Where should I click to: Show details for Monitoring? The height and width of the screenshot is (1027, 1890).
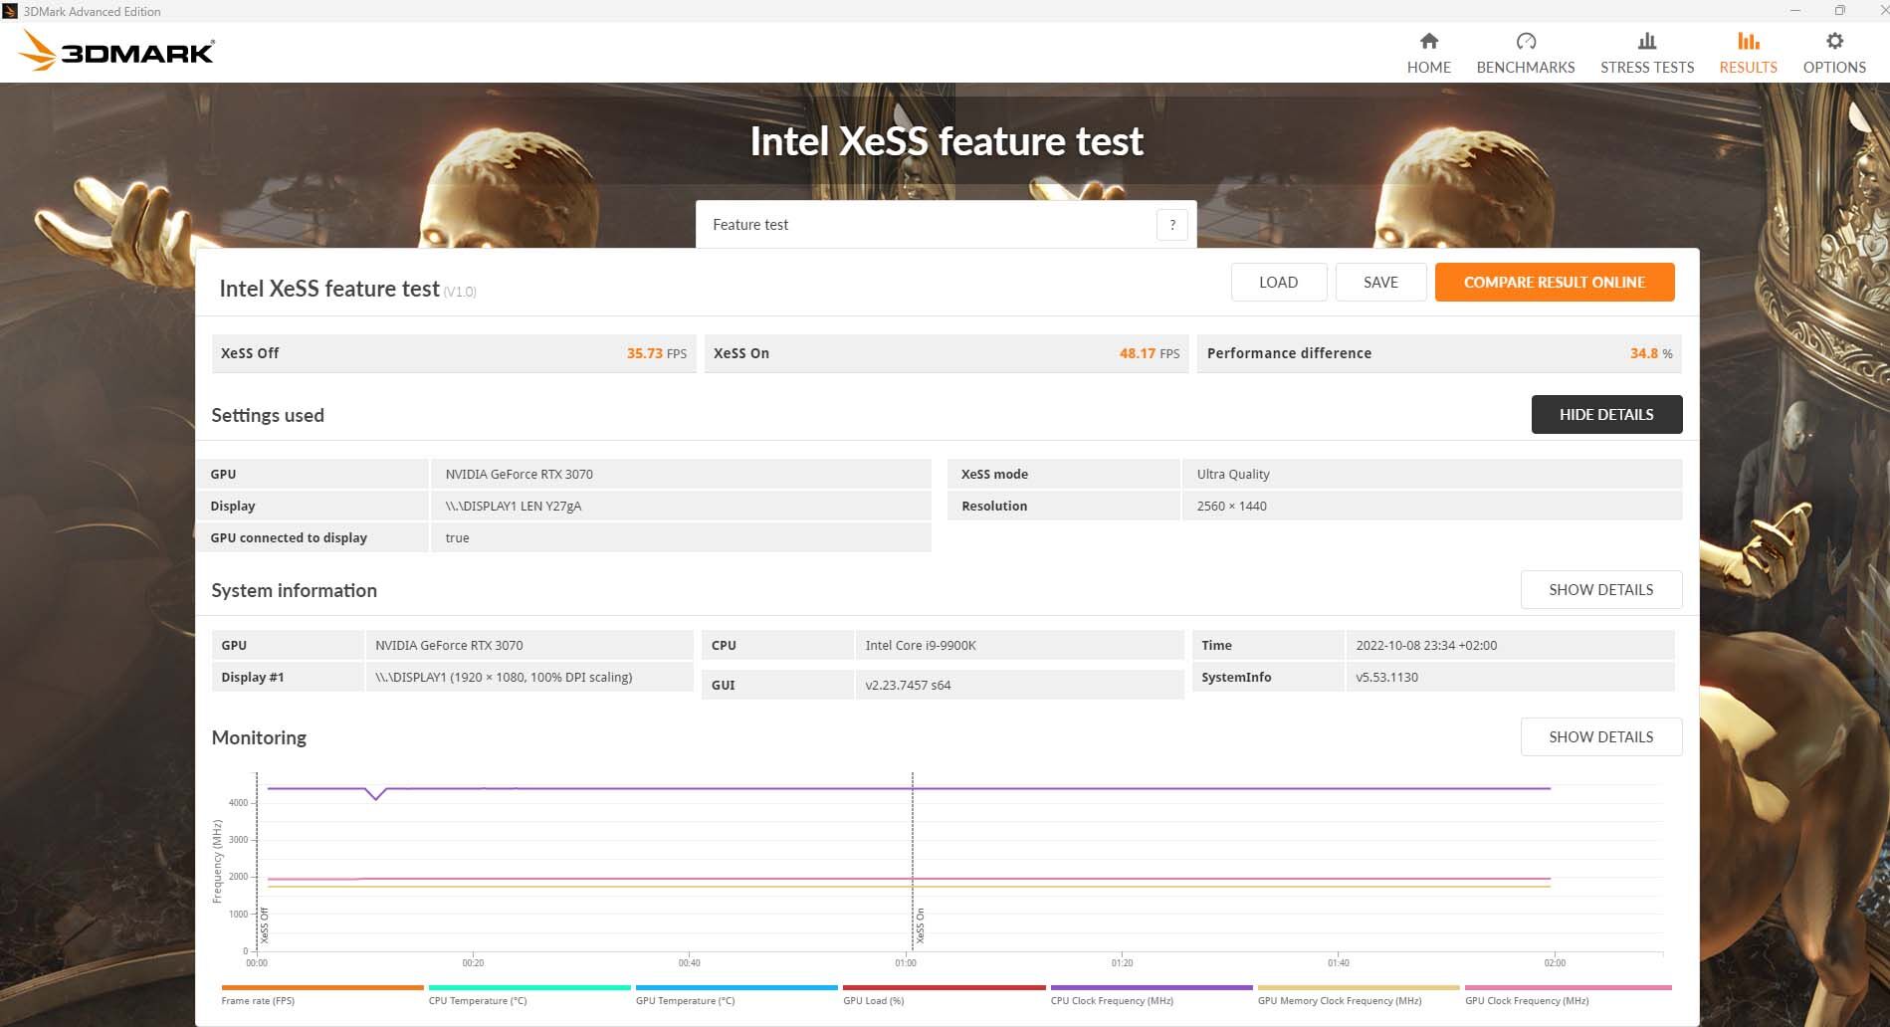[1600, 736]
